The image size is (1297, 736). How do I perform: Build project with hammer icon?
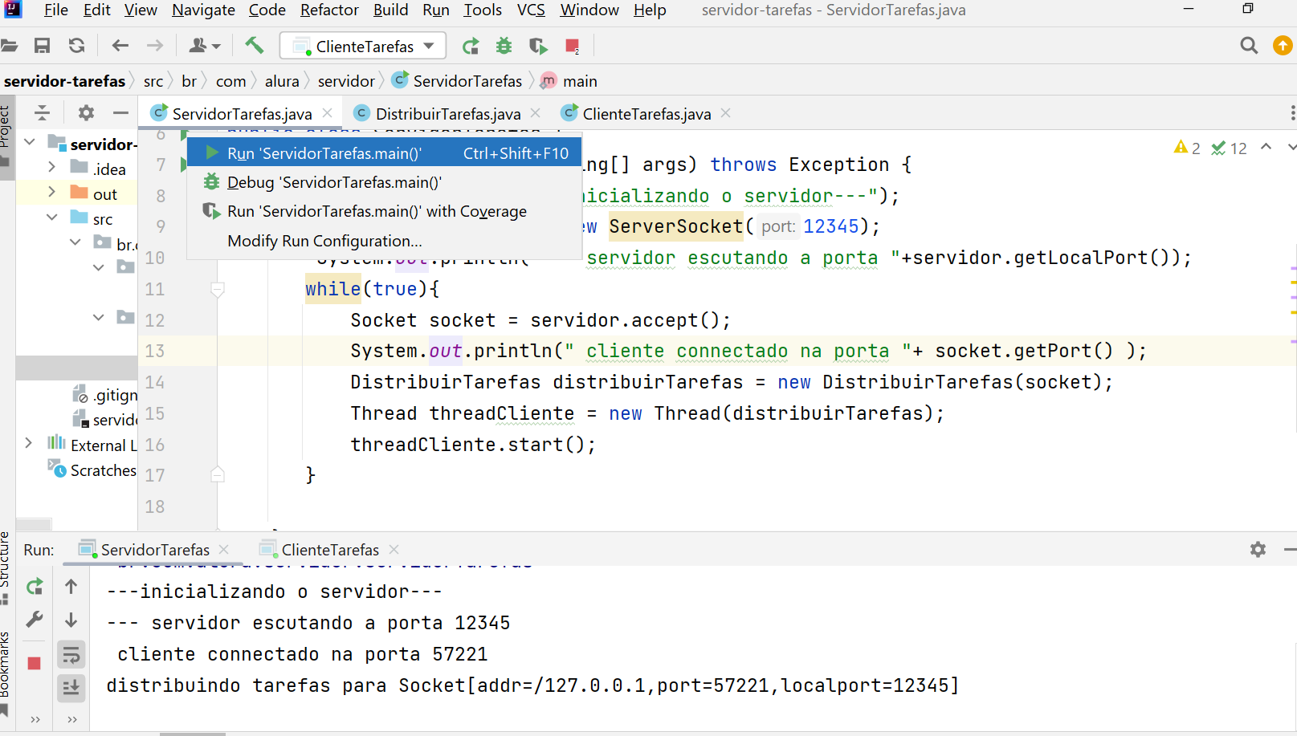click(255, 46)
